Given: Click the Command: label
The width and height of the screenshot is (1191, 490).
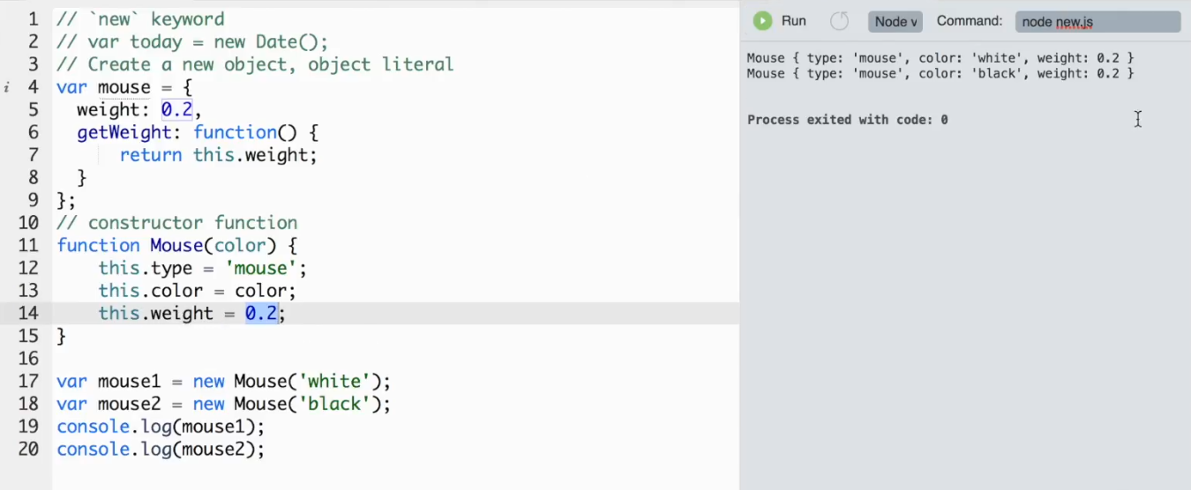Looking at the screenshot, I should (970, 21).
